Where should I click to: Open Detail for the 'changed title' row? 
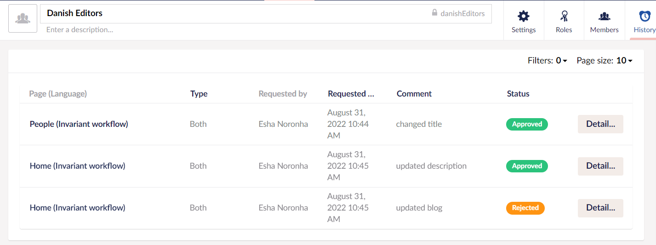click(x=600, y=124)
